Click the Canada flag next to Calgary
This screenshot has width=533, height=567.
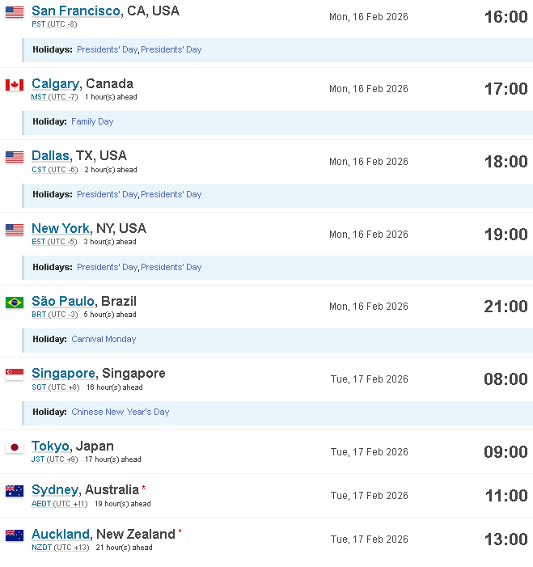point(15,85)
